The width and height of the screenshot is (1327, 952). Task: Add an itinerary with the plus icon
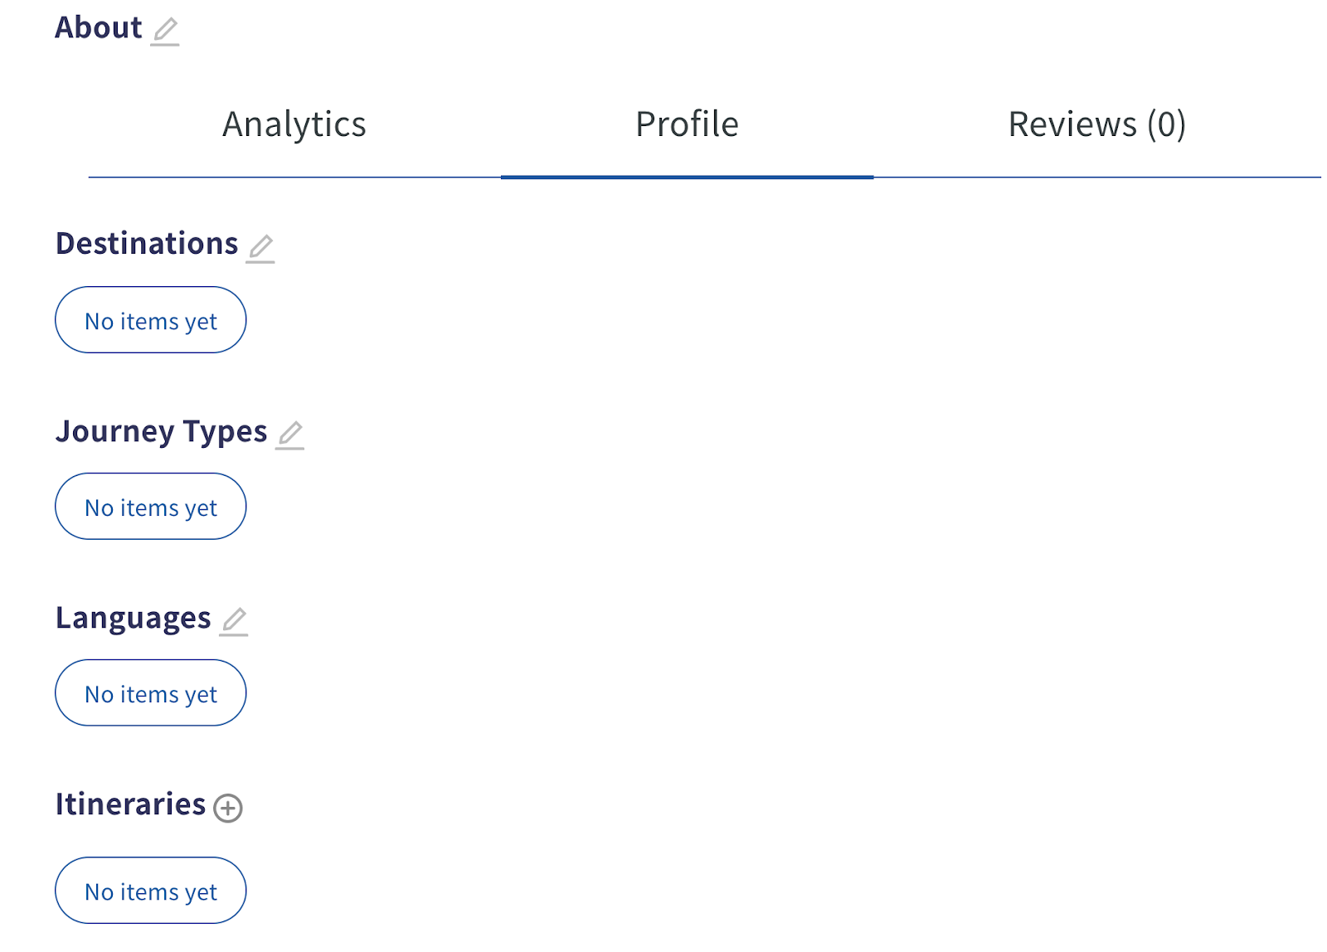pyautogui.click(x=228, y=808)
